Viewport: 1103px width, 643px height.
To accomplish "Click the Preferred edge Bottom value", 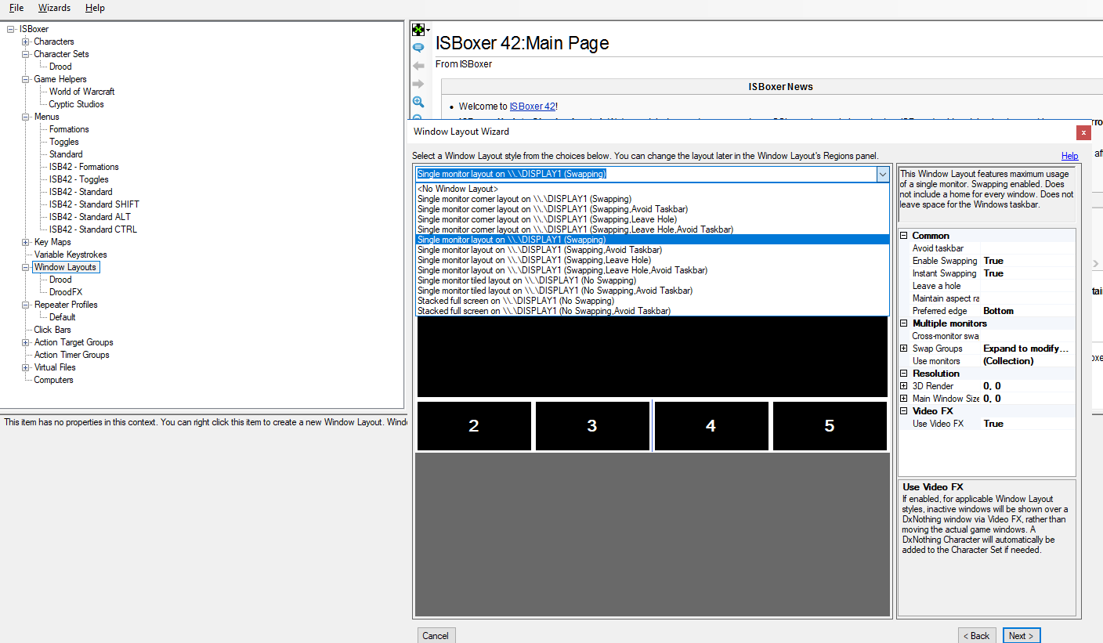I will (x=999, y=311).
